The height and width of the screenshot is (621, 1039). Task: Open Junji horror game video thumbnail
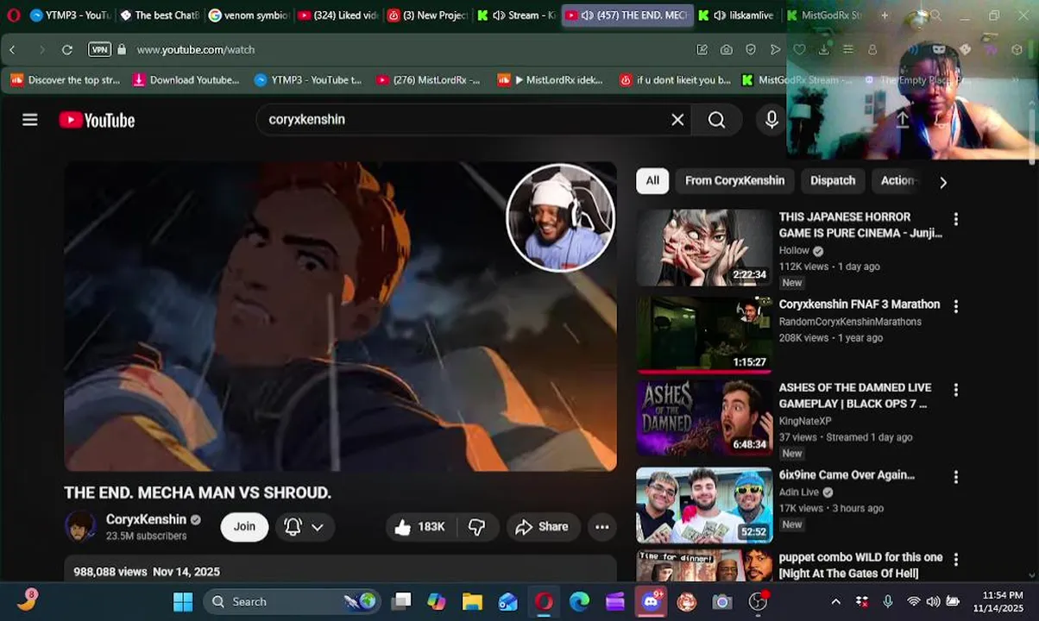tap(704, 248)
